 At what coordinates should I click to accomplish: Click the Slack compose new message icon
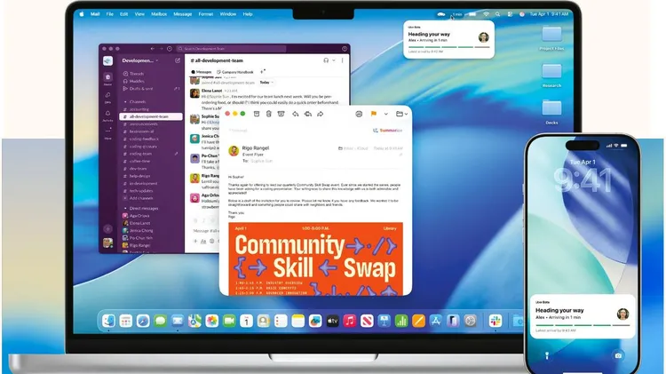(178, 60)
